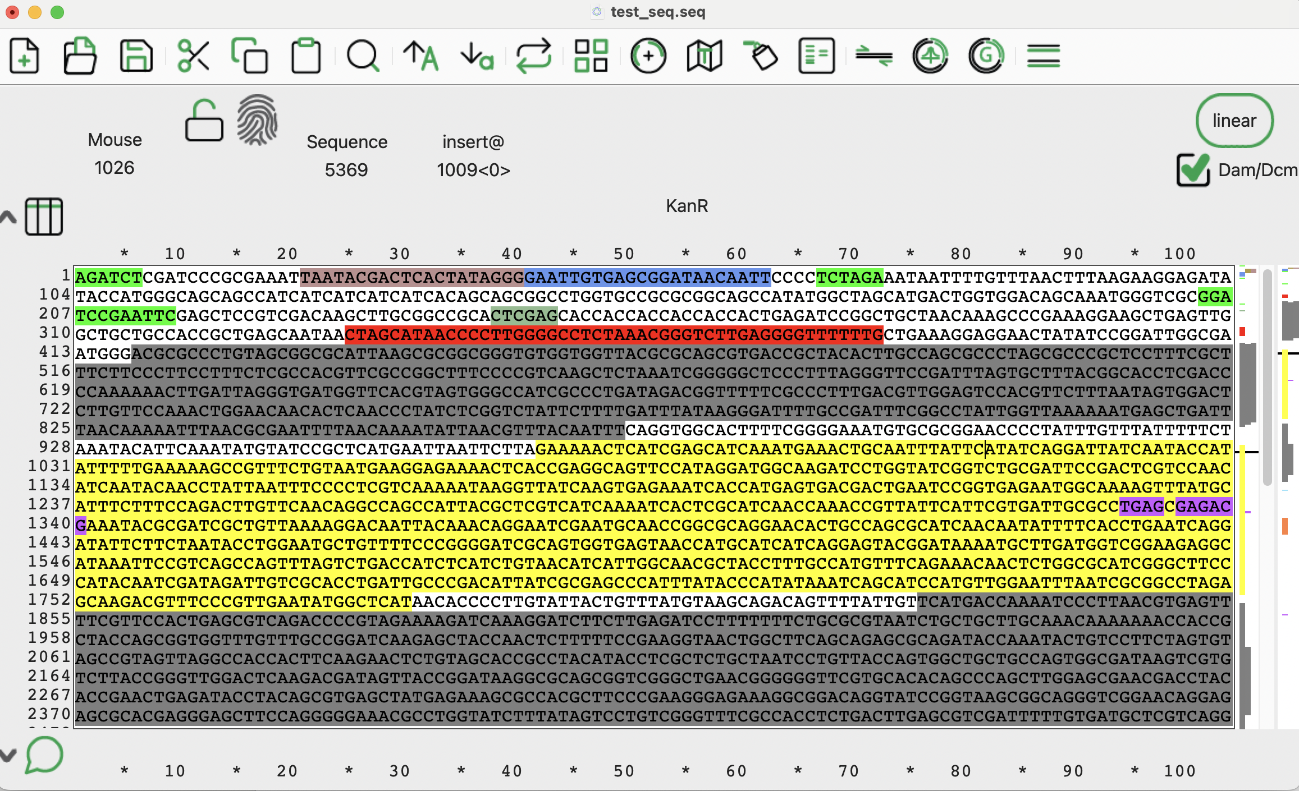
Task: Convert sequence to lowercase
Action: click(x=477, y=56)
